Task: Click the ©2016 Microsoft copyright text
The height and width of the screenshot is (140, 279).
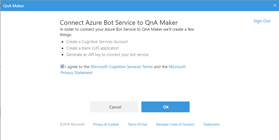Action: [72, 124]
